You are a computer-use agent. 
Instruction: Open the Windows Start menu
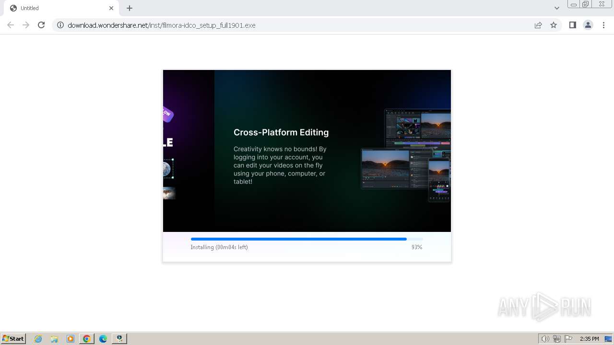coord(13,338)
